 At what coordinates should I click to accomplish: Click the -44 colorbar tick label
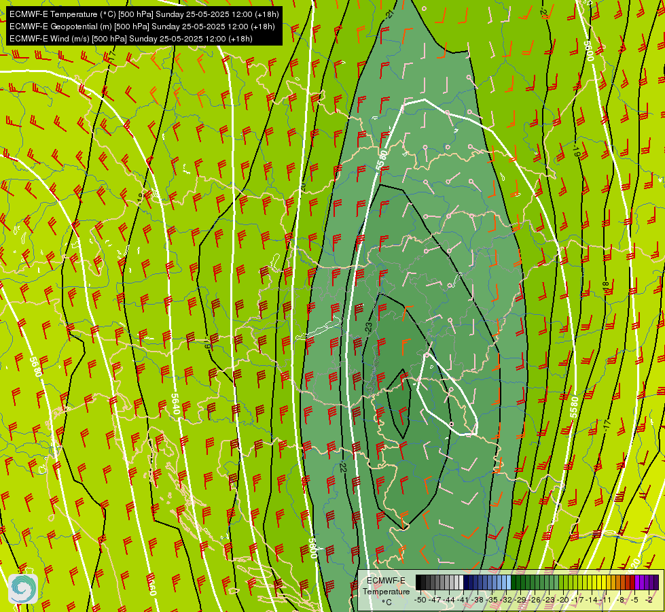(449, 600)
